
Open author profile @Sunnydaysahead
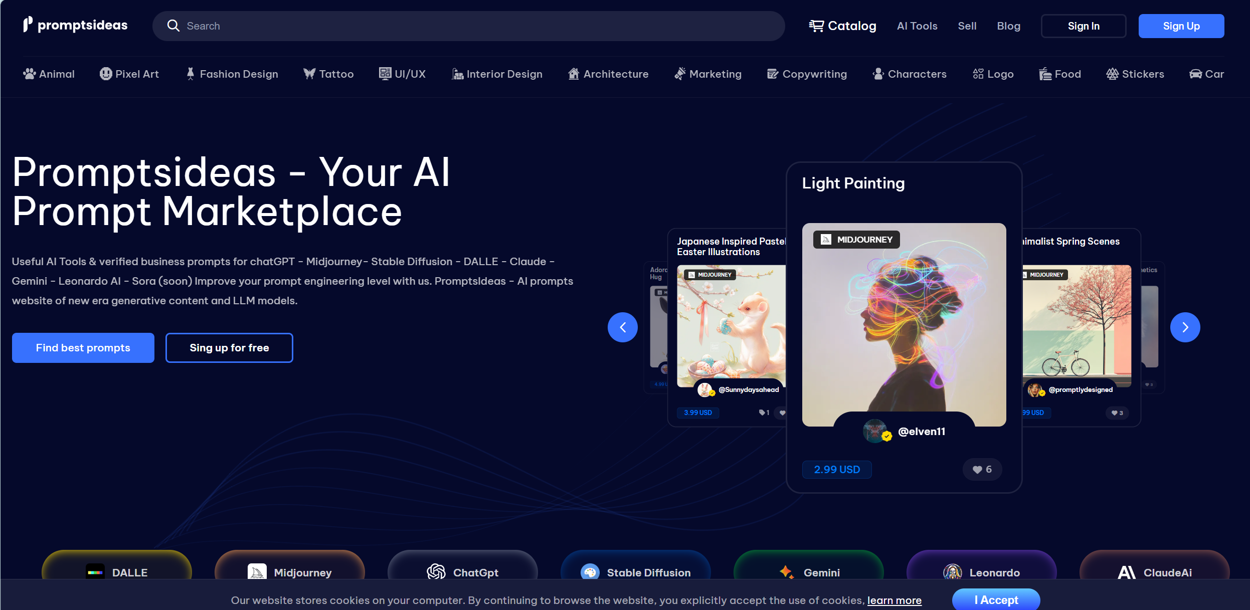coord(749,390)
